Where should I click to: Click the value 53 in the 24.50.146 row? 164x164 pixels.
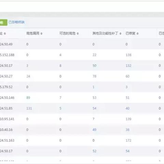[x=94, y=98]
